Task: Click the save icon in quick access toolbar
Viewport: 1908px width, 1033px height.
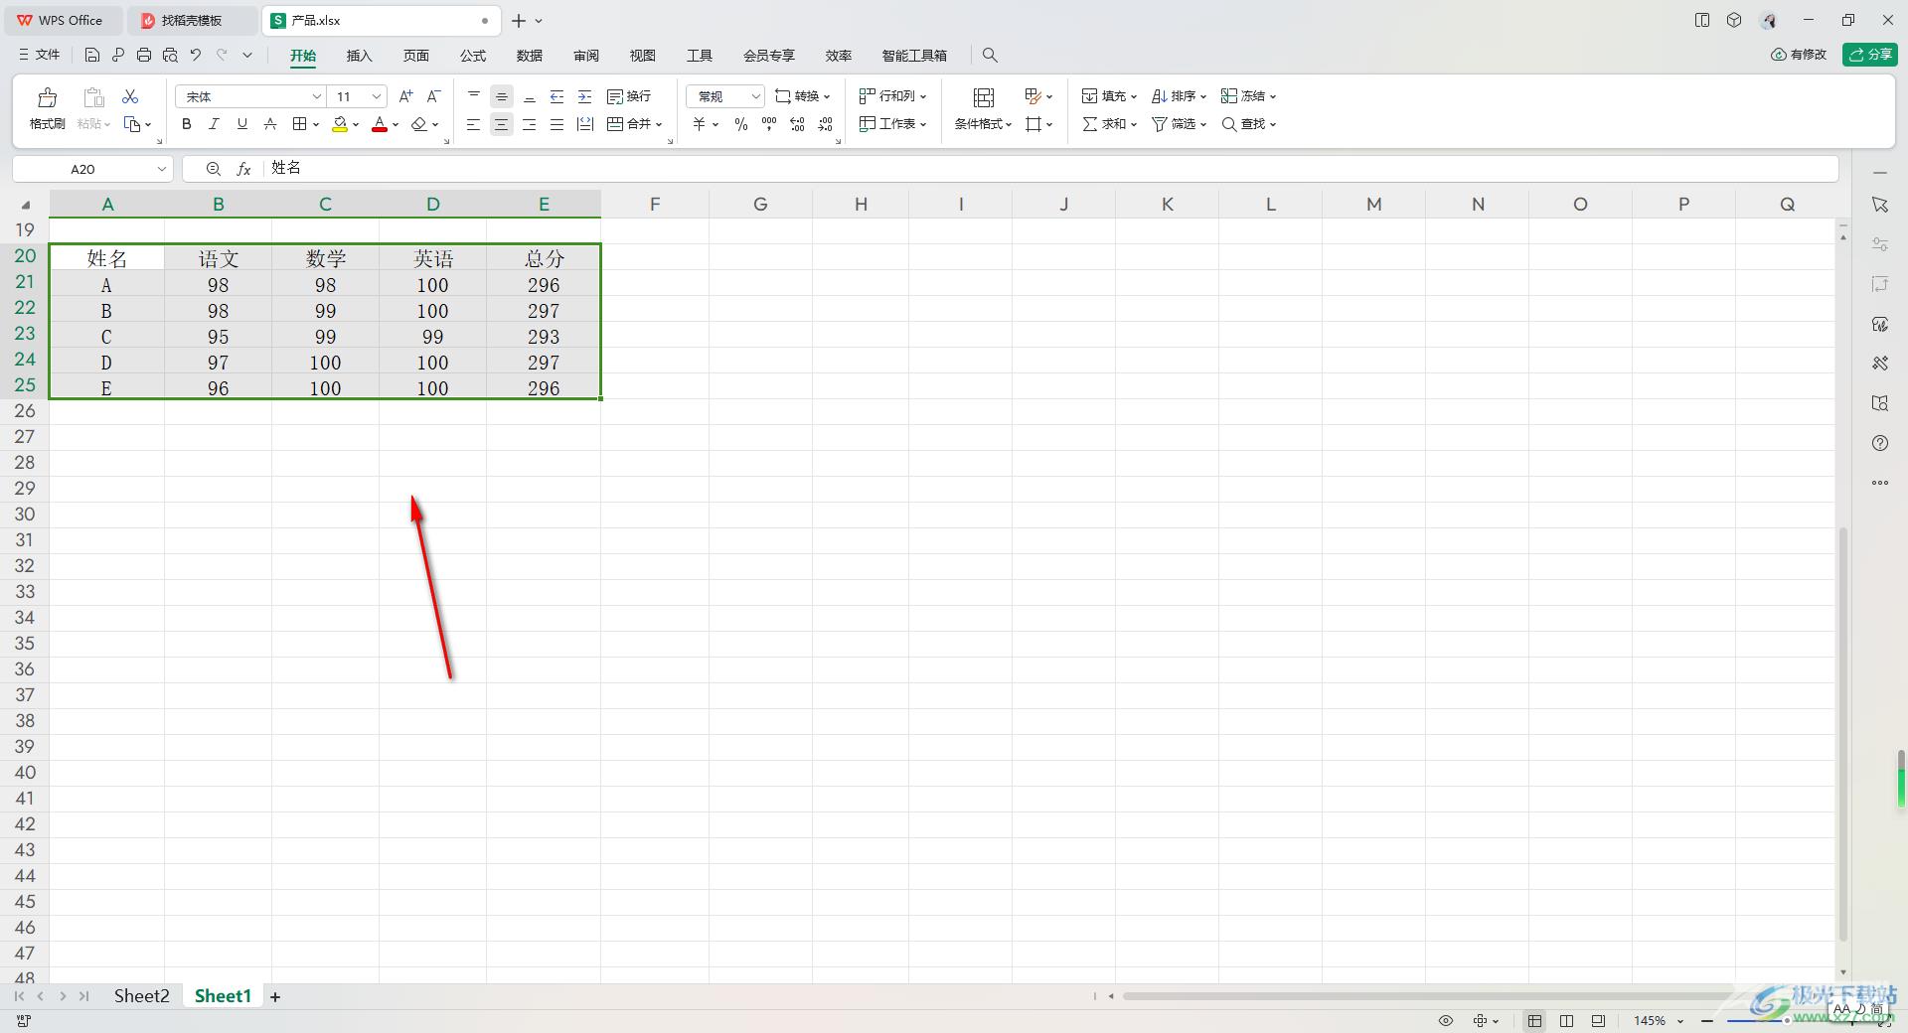Action: point(92,55)
